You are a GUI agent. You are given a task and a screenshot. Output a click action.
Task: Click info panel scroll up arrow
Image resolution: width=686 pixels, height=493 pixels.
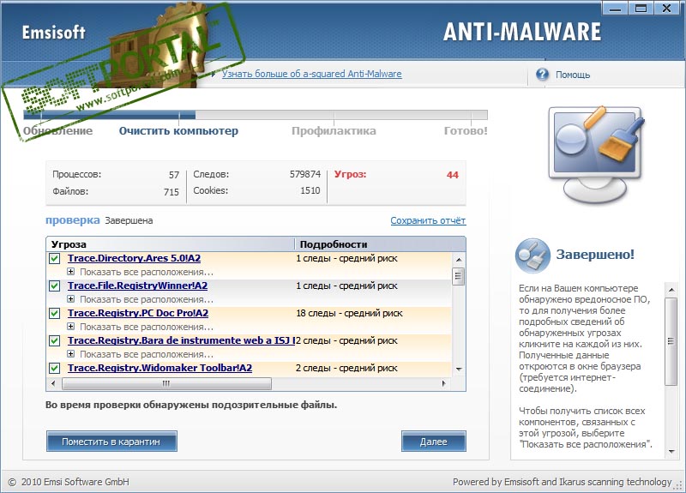[671, 290]
